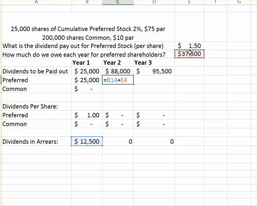Click the 'How much do we owe each year' cell
Screen dimensions: 257x206
pos(84,54)
